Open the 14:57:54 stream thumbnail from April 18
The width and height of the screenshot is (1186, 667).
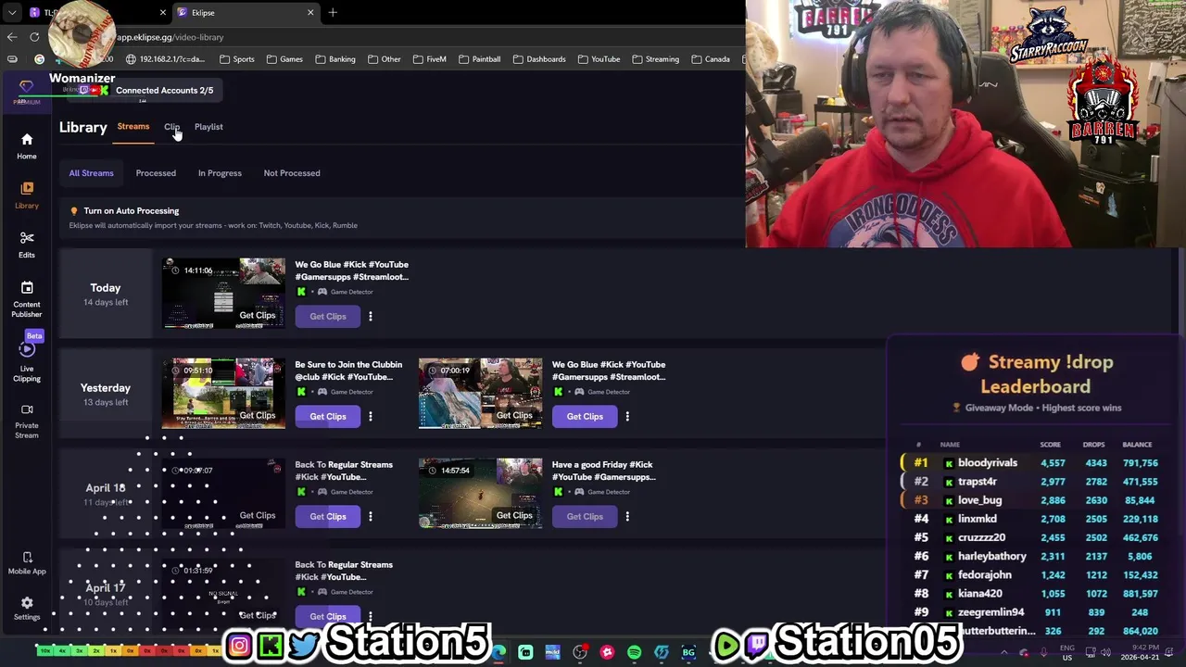pos(480,494)
